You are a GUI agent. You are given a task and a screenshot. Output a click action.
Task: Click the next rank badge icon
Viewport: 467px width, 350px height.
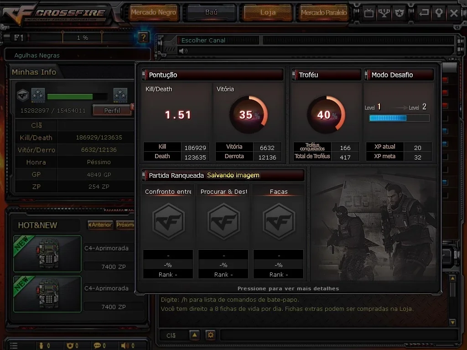[120, 95]
